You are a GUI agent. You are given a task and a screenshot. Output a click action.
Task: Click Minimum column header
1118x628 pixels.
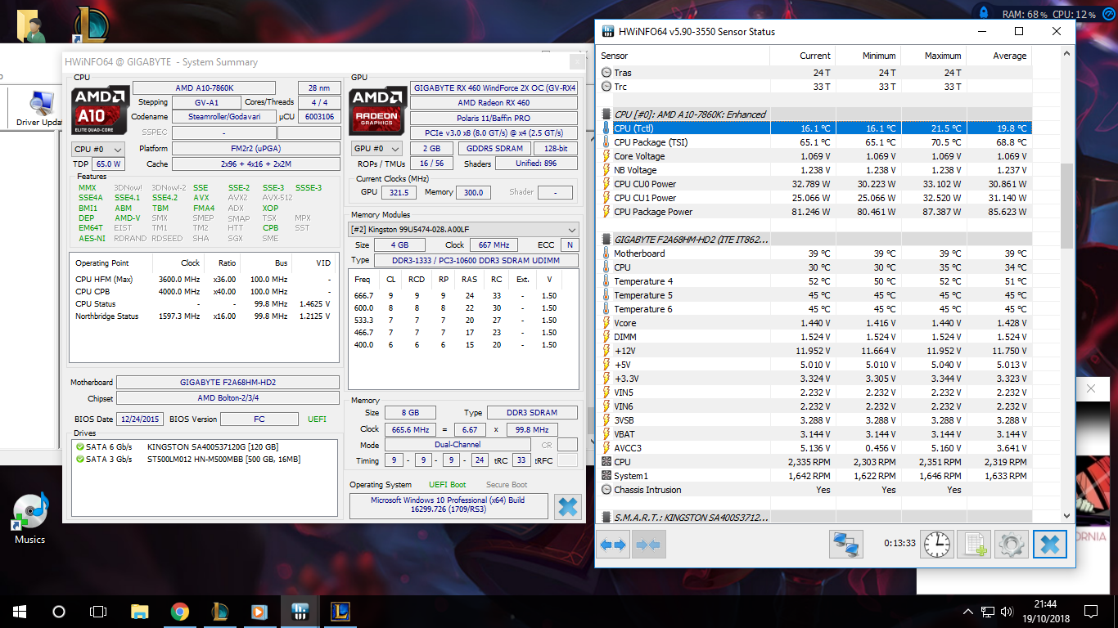(x=868, y=56)
